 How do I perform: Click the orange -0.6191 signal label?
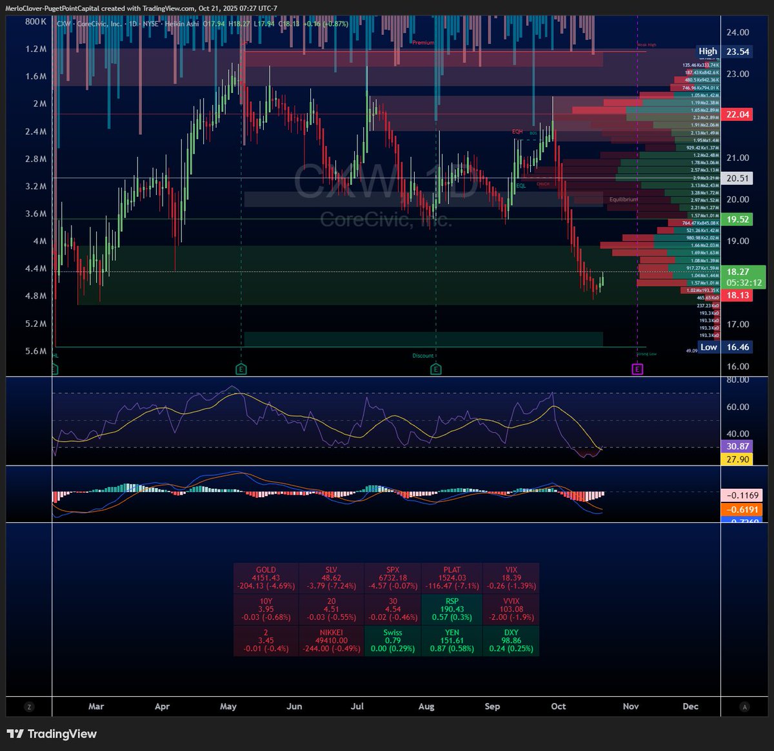[x=742, y=509]
